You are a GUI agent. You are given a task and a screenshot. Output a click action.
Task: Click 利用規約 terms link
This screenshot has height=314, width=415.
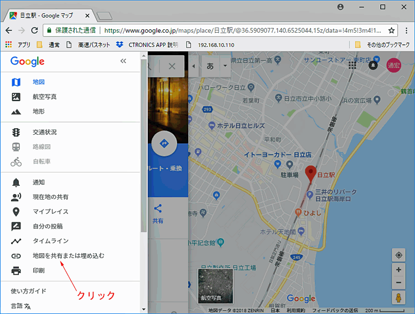(295, 311)
